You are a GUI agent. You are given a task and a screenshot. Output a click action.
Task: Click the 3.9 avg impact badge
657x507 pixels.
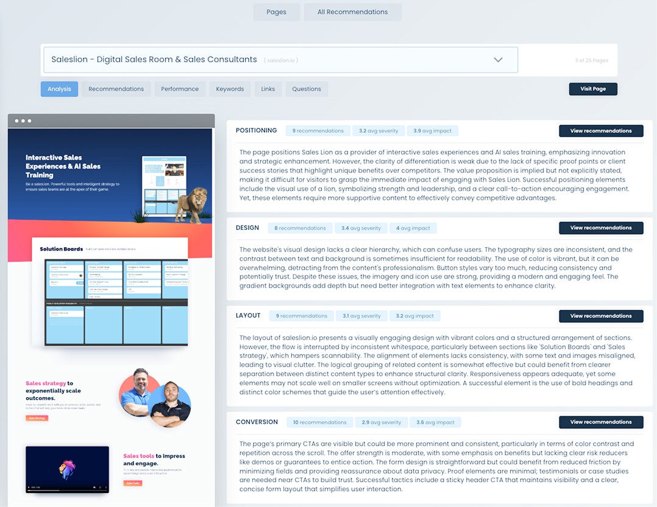[x=433, y=131]
